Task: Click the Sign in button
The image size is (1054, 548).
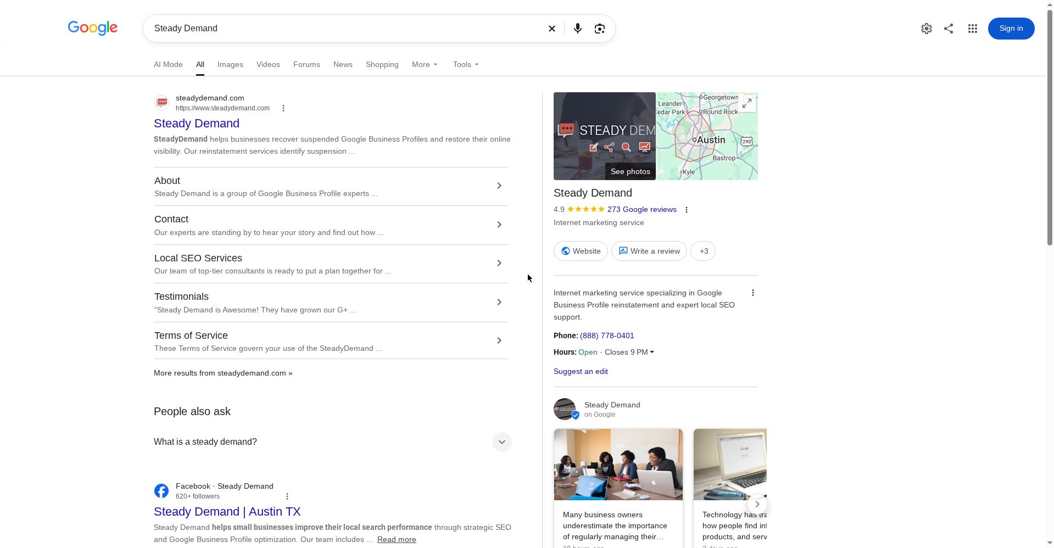Action: click(1011, 29)
